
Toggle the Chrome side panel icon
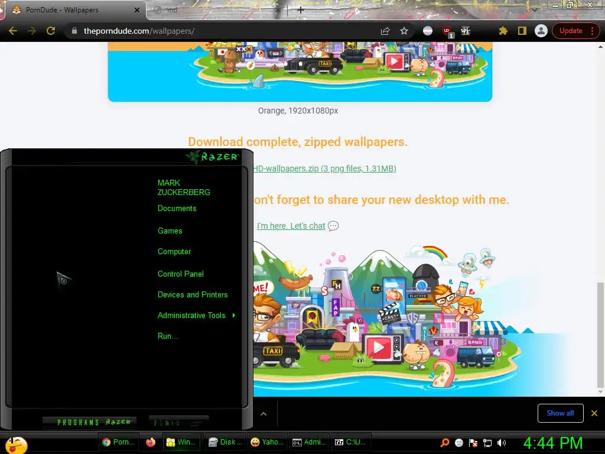click(522, 31)
